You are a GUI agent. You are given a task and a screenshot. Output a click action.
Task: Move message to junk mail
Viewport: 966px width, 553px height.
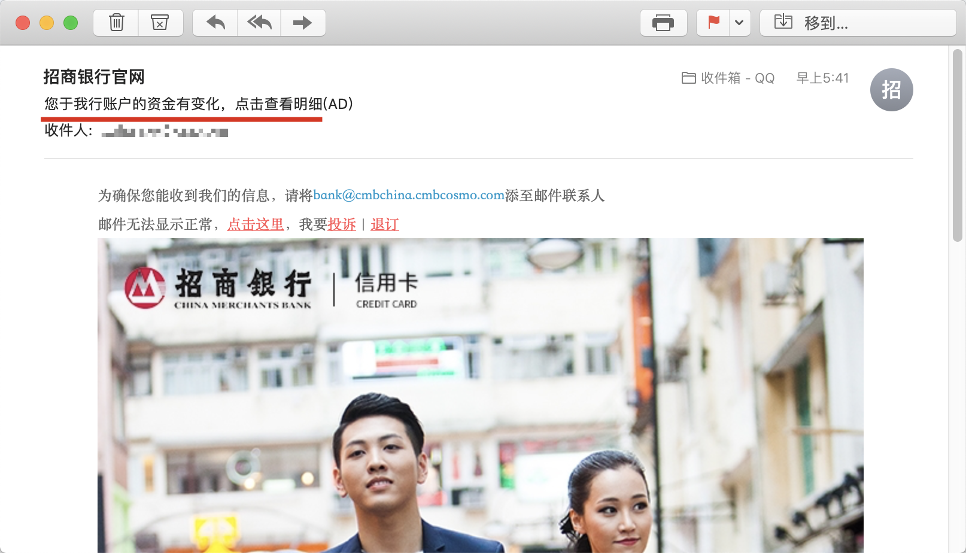[160, 23]
